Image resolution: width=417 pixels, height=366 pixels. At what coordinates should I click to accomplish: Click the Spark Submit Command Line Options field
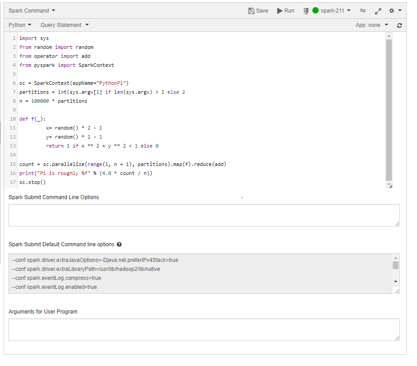point(204,215)
